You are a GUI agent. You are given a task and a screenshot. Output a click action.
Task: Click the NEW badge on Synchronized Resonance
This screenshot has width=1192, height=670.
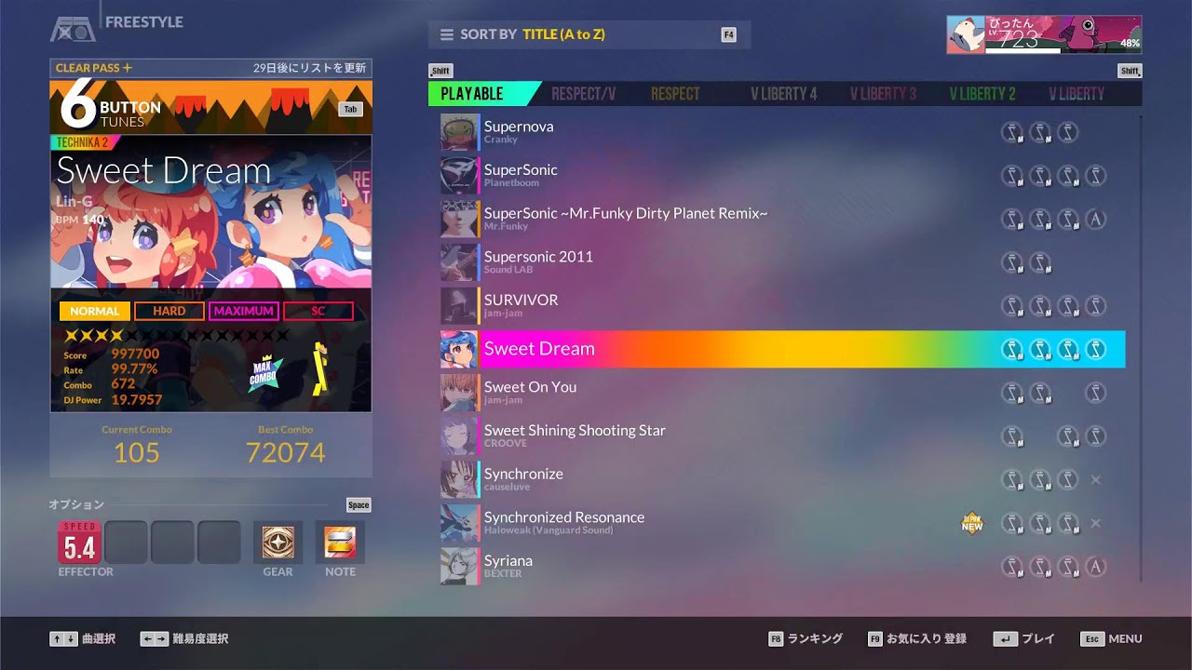tap(972, 523)
